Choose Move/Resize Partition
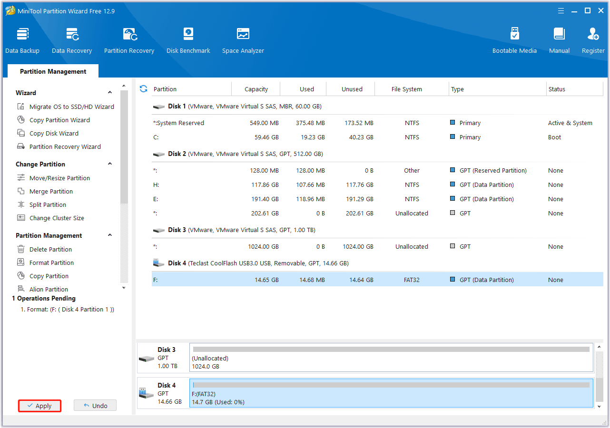 [x=53, y=178]
